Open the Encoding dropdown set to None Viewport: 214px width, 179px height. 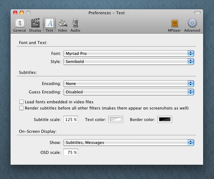pyautogui.click(x=129, y=83)
